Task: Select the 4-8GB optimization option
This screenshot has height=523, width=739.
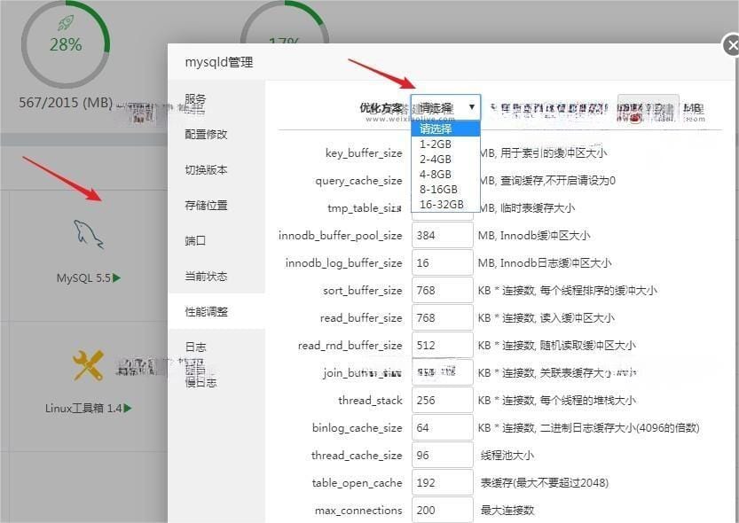Action: [x=445, y=174]
